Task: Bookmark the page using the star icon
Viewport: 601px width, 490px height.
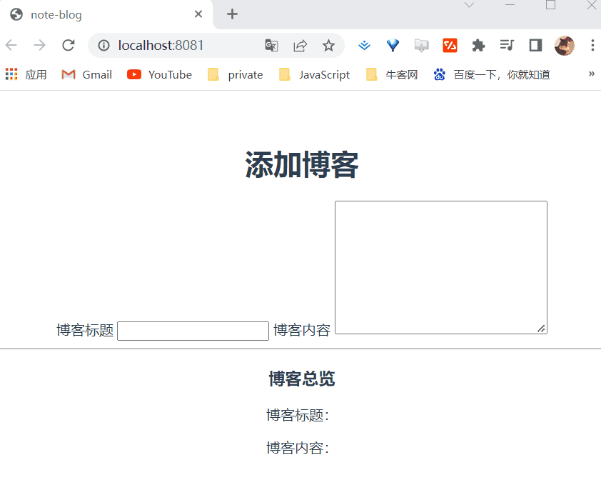Action: click(x=328, y=45)
